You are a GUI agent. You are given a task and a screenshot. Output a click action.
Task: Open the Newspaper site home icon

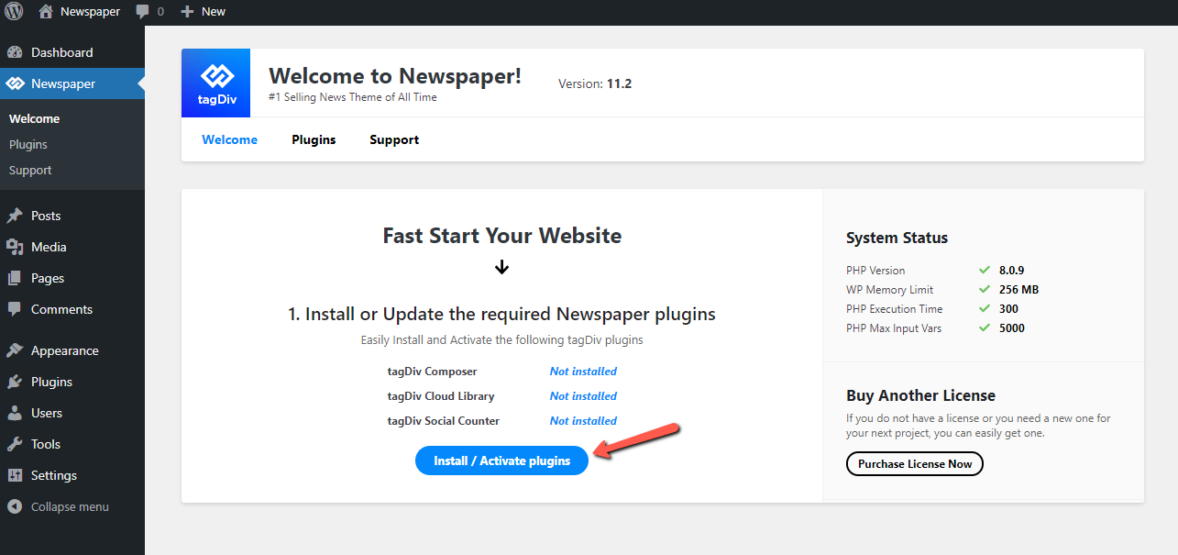pos(46,11)
